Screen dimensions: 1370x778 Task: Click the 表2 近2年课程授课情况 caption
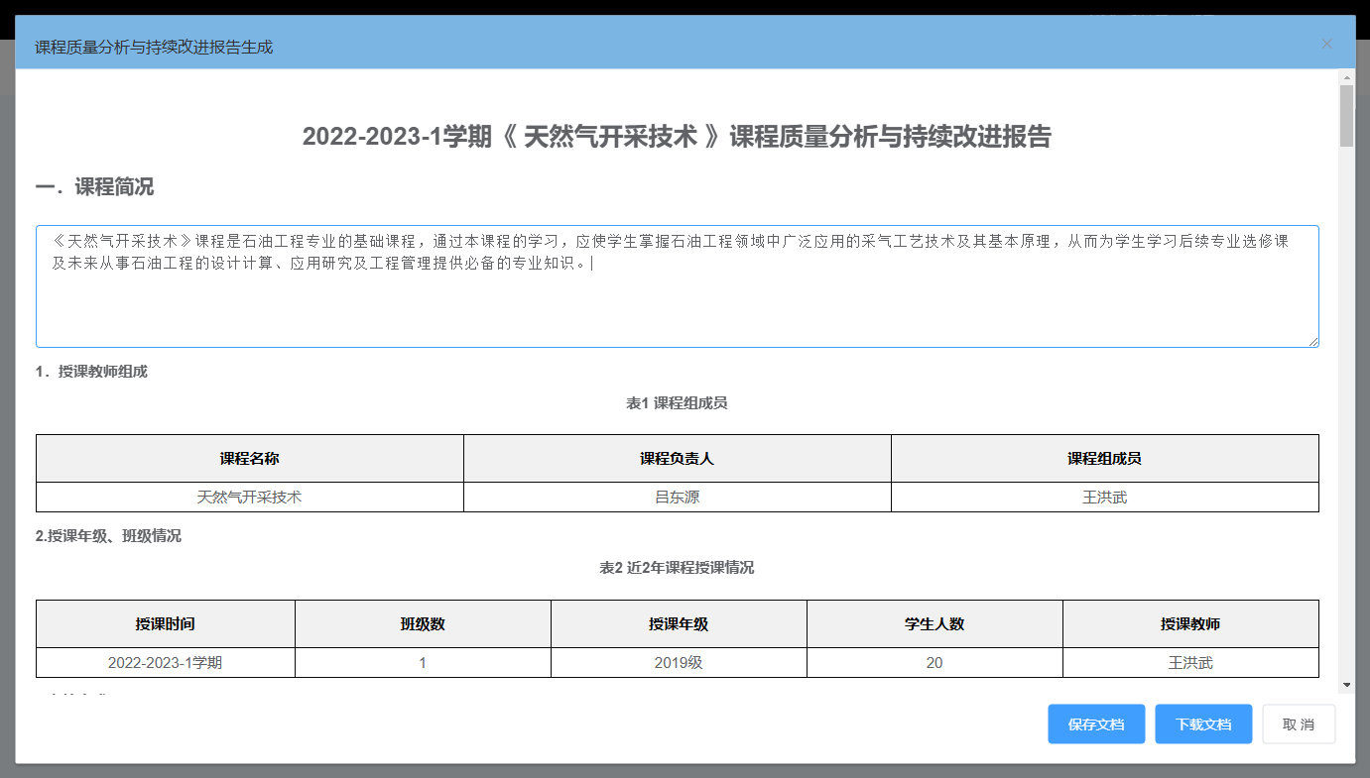[678, 566]
